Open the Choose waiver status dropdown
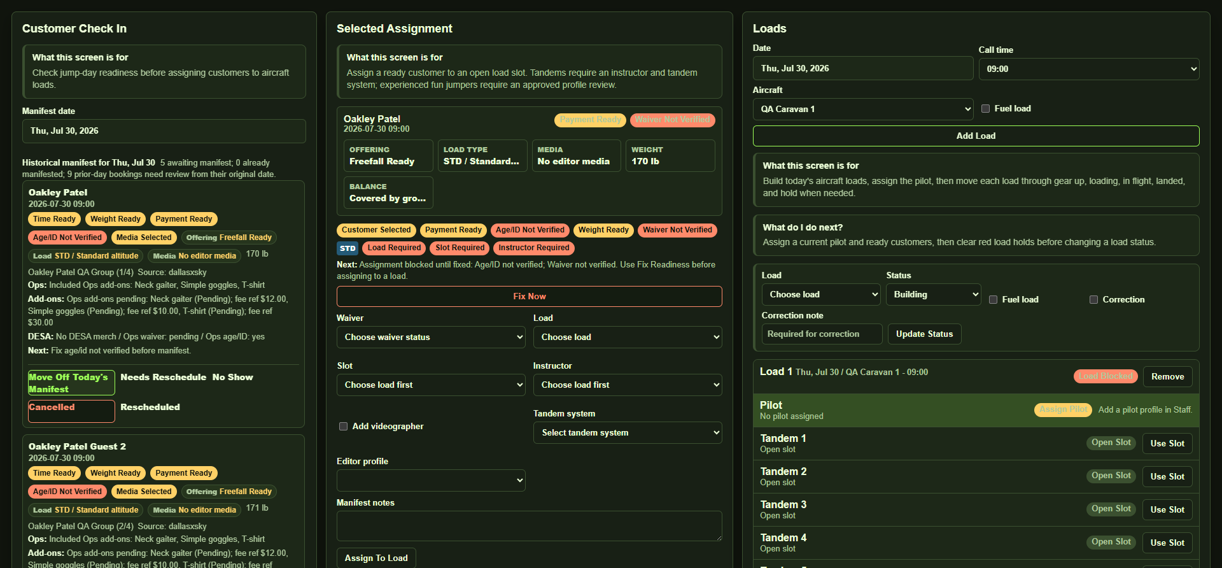Image resolution: width=1222 pixels, height=568 pixels. [x=431, y=337]
